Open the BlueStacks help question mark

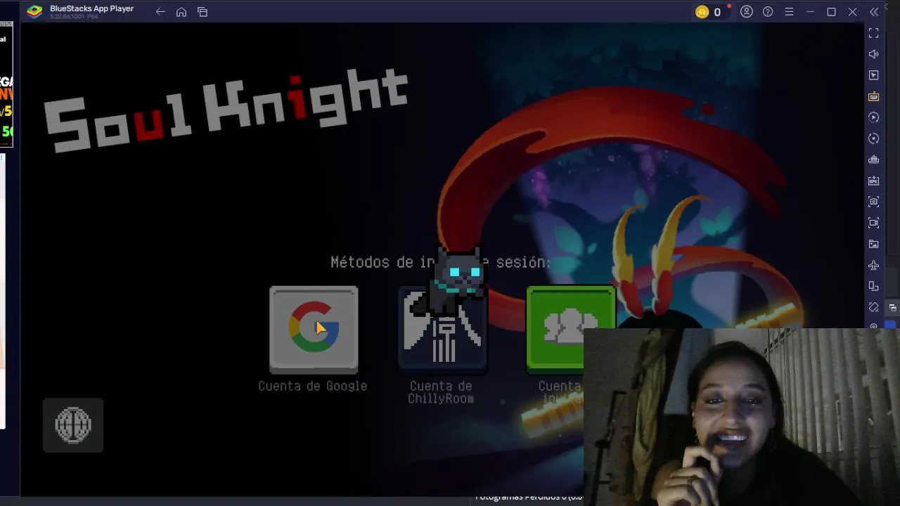click(x=768, y=12)
